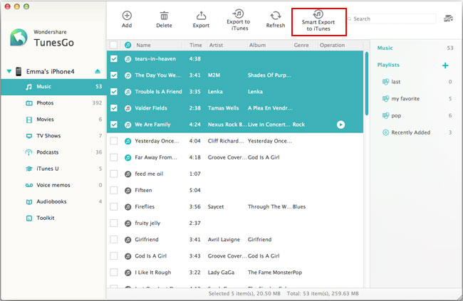The height and width of the screenshot is (301, 463).
Task: Click the Operation column header
Action: click(332, 45)
